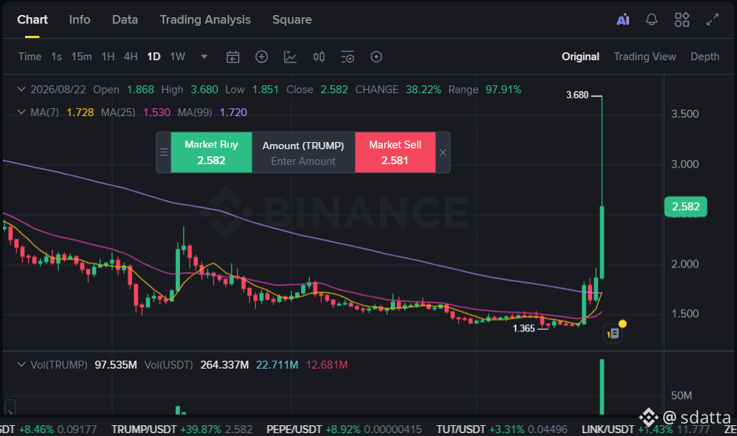Open TUT/USDT in the ticker bar
Screen dimensions: 737x436
pos(502,430)
